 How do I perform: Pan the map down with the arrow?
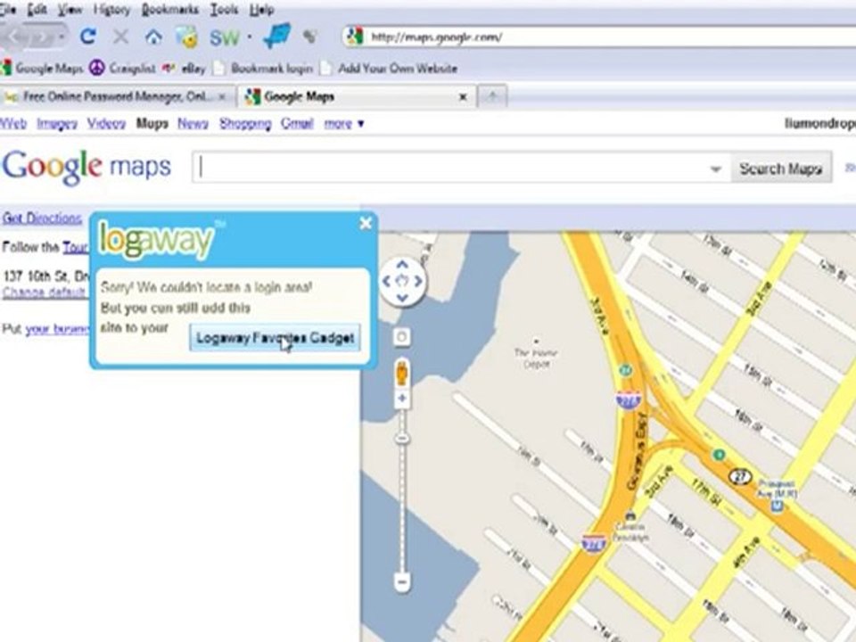click(402, 298)
